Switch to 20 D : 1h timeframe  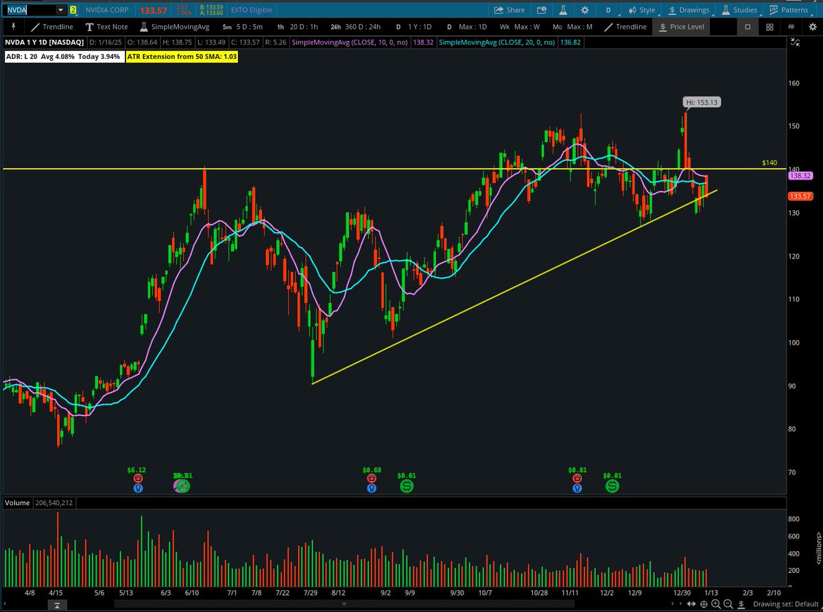(297, 27)
